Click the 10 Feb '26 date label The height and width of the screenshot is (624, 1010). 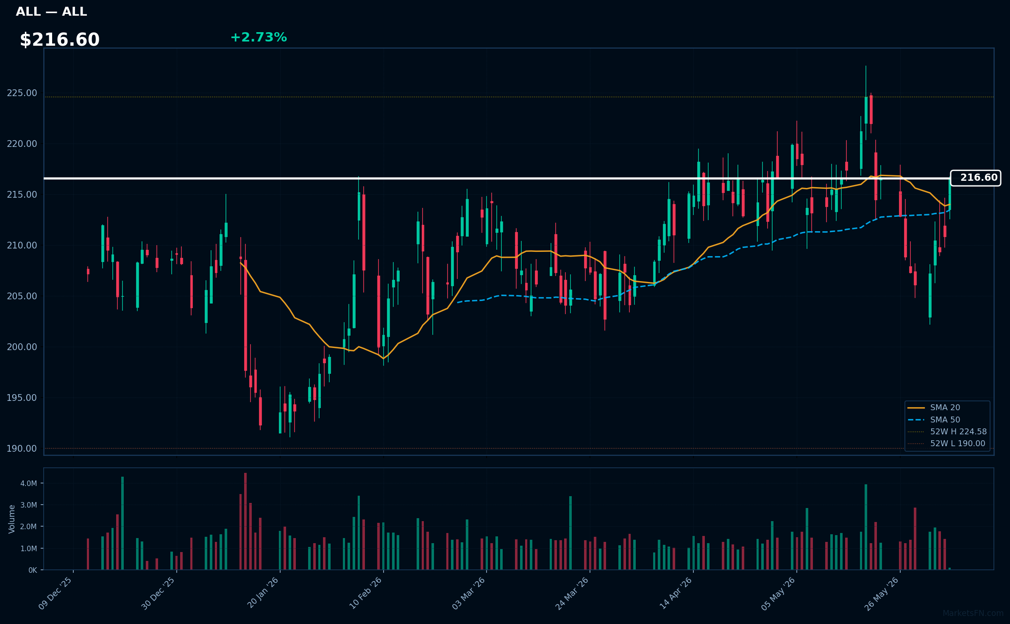point(366,593)
